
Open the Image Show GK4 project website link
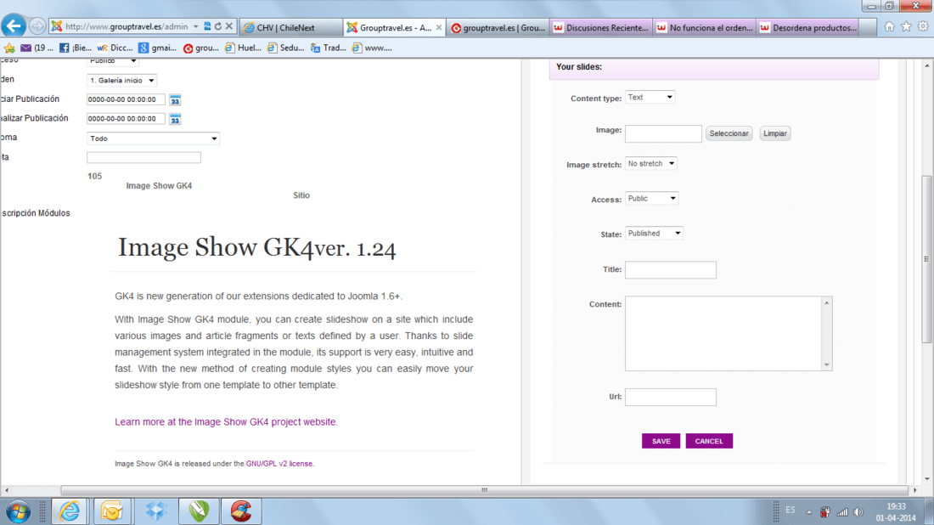click(227, 422)
